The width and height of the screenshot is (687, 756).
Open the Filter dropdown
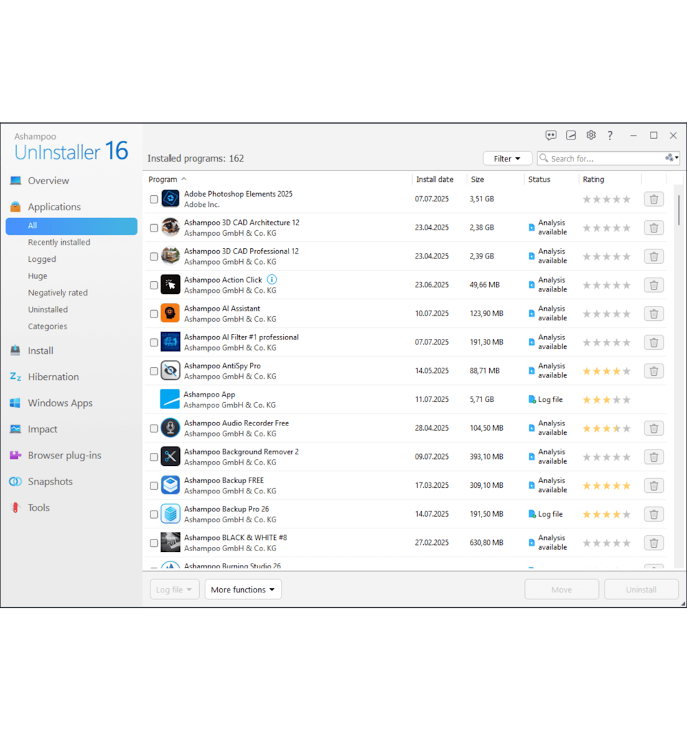point(507,159)
